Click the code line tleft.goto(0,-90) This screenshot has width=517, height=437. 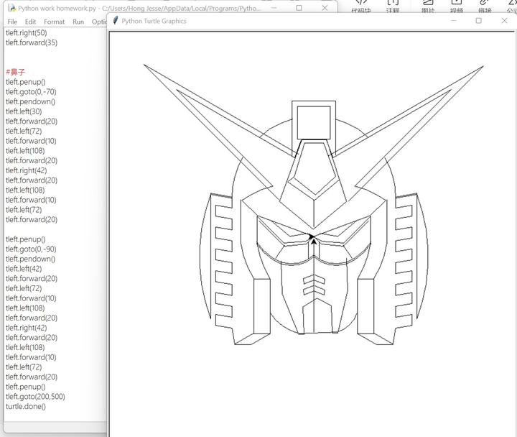click(x=31, y=249)
